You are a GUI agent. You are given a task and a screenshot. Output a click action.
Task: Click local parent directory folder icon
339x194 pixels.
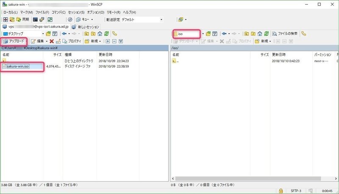click(x=87, y=34)
